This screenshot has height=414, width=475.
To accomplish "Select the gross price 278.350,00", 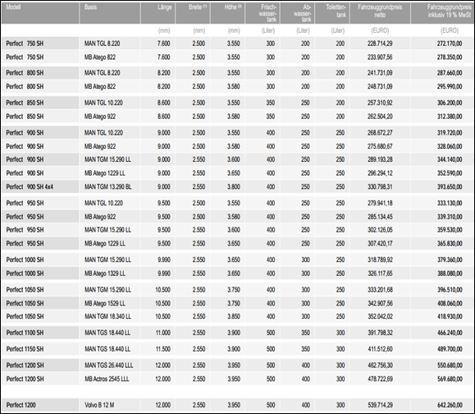I will tap(450, 57).
